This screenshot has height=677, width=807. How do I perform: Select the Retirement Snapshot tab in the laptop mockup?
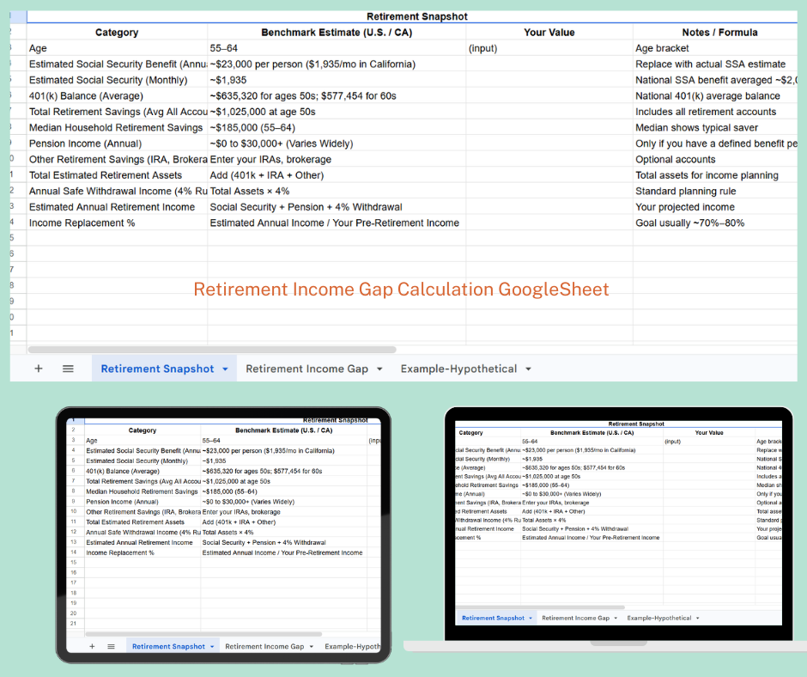(495, 618)
